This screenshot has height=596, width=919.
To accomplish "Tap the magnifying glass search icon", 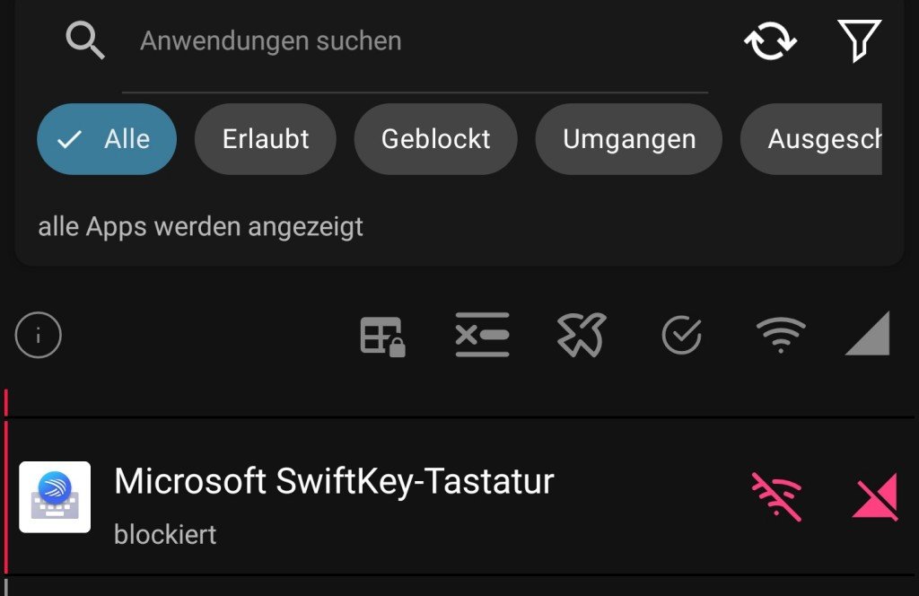I will (85, 41).
